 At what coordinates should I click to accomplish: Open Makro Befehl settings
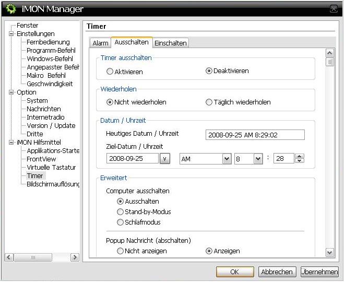coord(46,76)
